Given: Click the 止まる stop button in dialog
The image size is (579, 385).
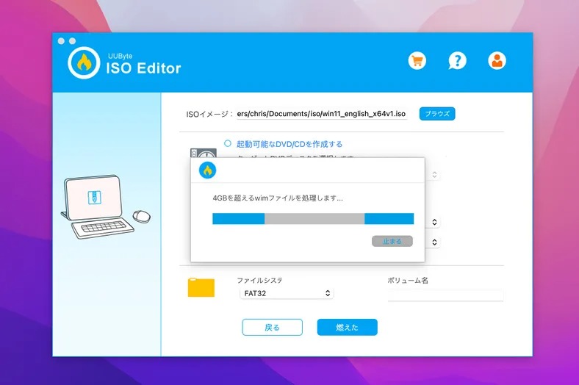Looking at the screenshot, I should (392, 241).
